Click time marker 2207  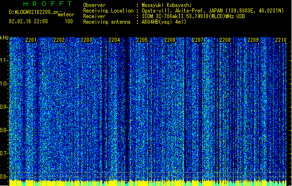tap(198, 40)
